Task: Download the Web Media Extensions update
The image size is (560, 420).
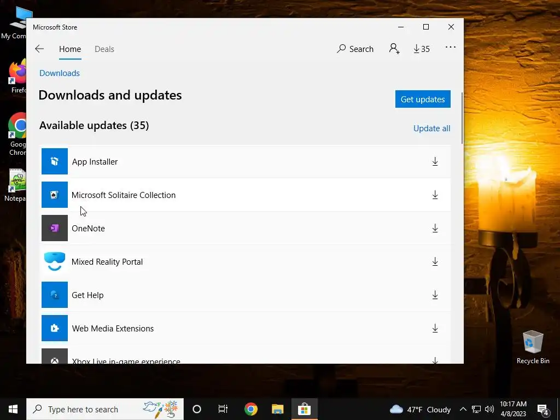Action: pos(435,328)
